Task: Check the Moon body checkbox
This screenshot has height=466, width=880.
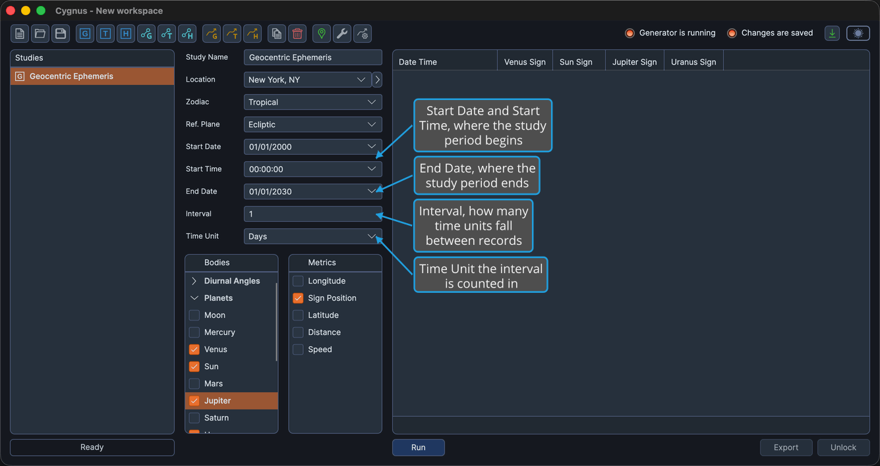Action: 194,315
